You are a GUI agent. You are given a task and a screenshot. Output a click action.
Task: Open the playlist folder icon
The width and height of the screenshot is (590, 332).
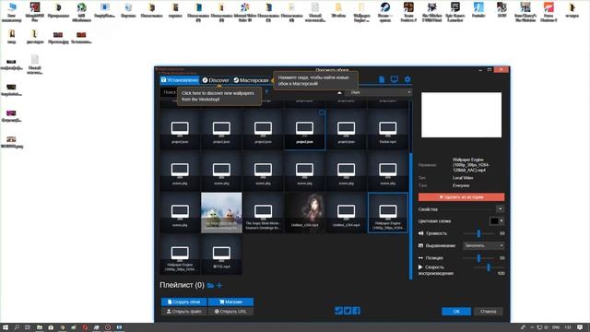tap(210, 285)
